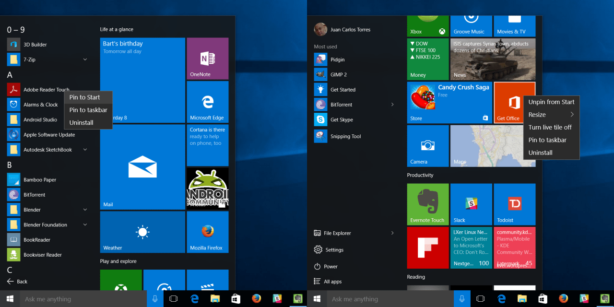The height and width of the screenshot is (307, 614).
Task: Click the 7-Zip folder icon
Action: [x=13, y=59]
